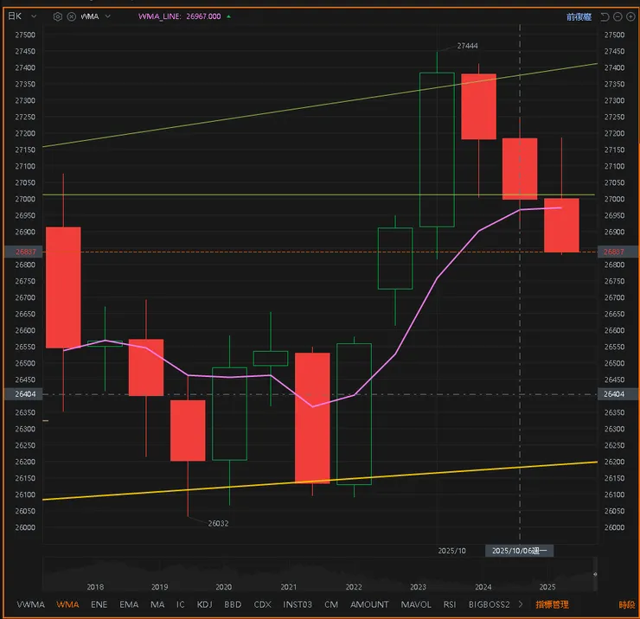Show more indicator tabs with right chevron

[521, 604]
